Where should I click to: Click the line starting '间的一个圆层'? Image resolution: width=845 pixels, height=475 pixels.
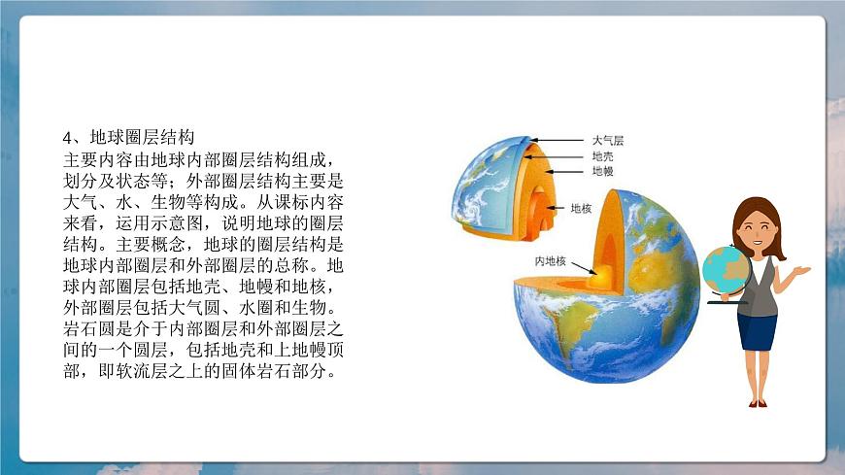(x=203, y=350)
